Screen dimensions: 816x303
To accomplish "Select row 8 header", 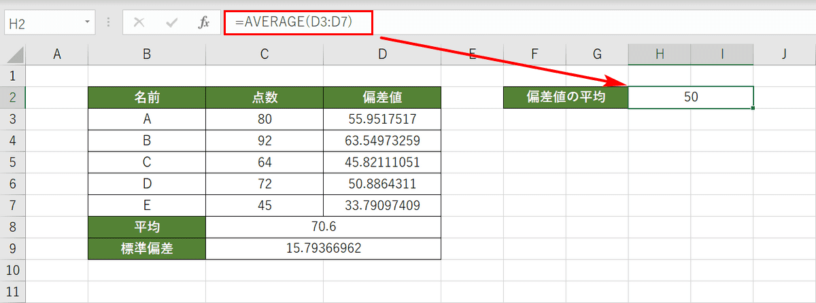I will pyautogui.click(x=13, y=227).
